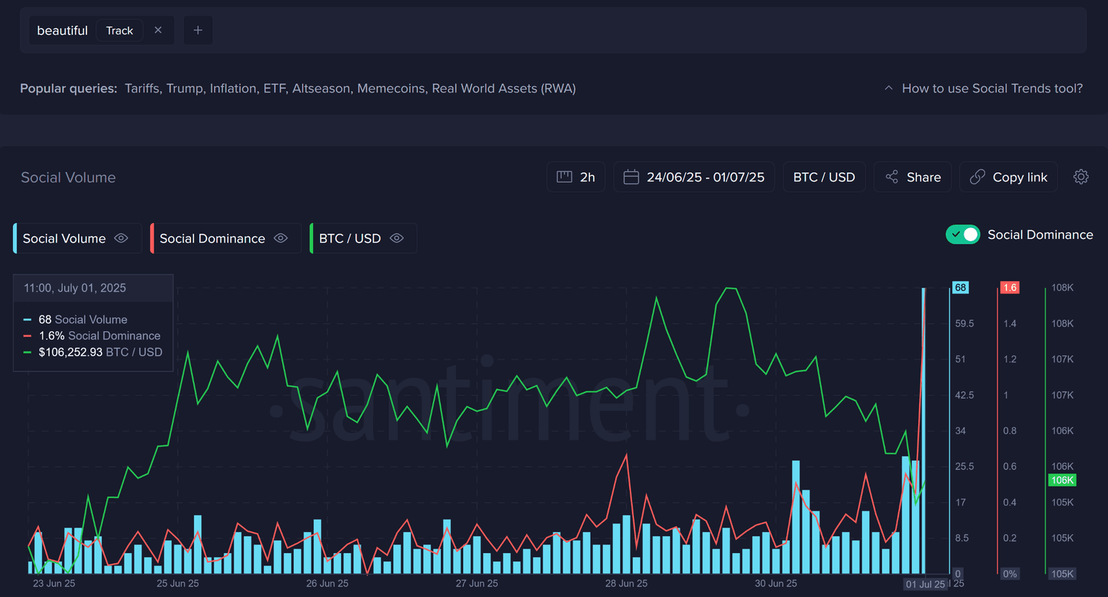Select the Altseason popular query
This screenshot has height=597, width=1108.
coord(321,88)
